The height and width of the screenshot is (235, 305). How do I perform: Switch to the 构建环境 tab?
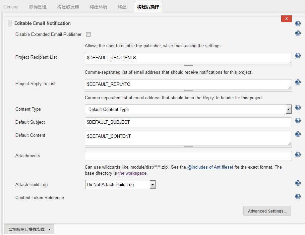98,7
